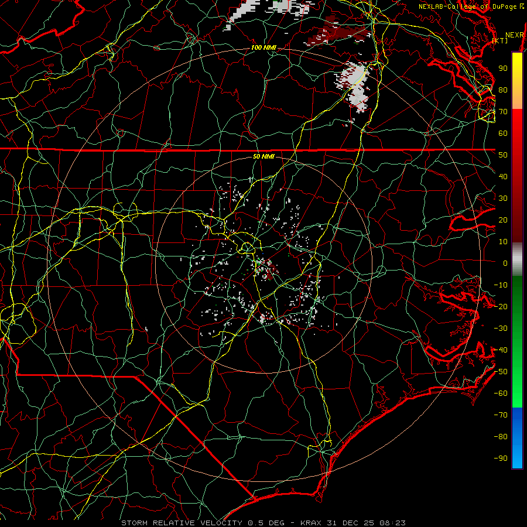Click the "100 NMI" range ring label
The image size is (527, 527).
click(263, 48)
